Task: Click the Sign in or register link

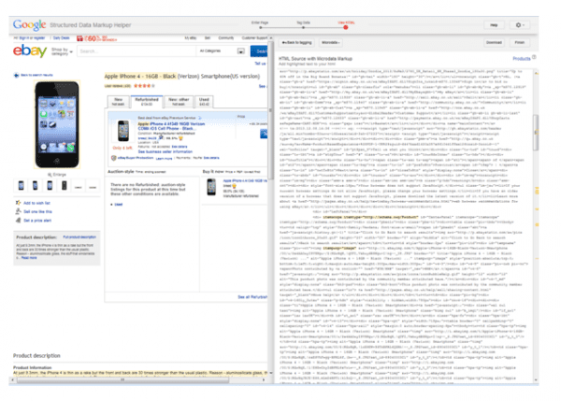Action: (x=32, y=38)
